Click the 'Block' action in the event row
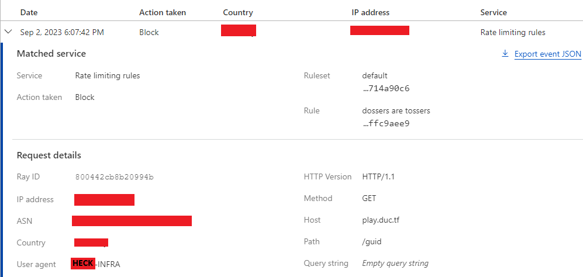This screenshot has width=583, height=277. [149, 32]
